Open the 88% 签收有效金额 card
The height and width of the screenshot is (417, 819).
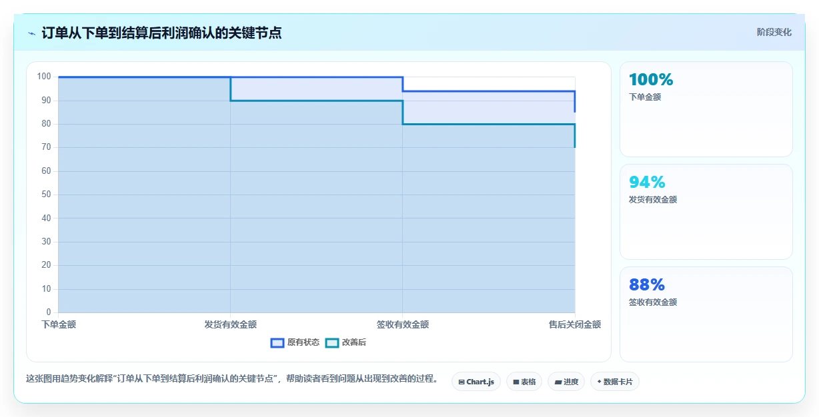pos(706,314)
